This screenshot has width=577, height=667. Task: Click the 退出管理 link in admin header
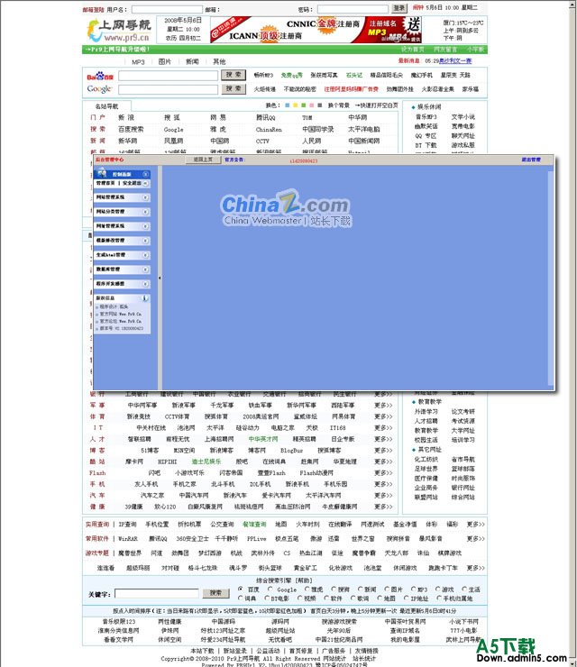coord(531,160)
